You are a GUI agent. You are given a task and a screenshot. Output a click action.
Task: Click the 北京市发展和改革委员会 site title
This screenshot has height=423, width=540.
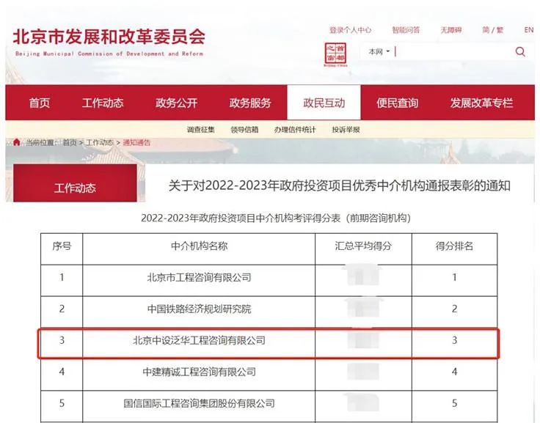point(109,37)
